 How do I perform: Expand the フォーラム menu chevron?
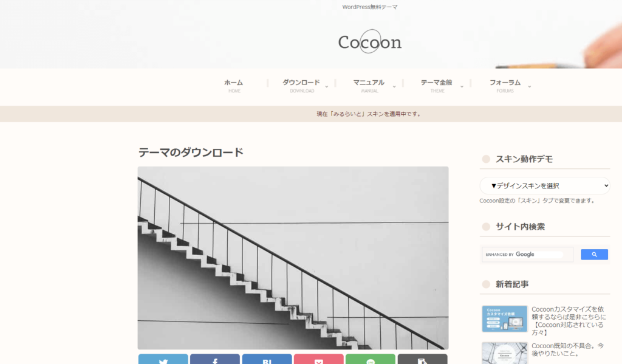click(x=529, y=86)
